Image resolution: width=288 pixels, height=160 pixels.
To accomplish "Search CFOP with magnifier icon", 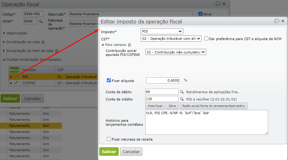I will [x=40, y=22].
